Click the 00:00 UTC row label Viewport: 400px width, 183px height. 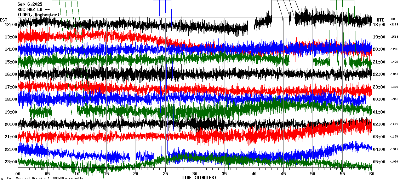379,99
